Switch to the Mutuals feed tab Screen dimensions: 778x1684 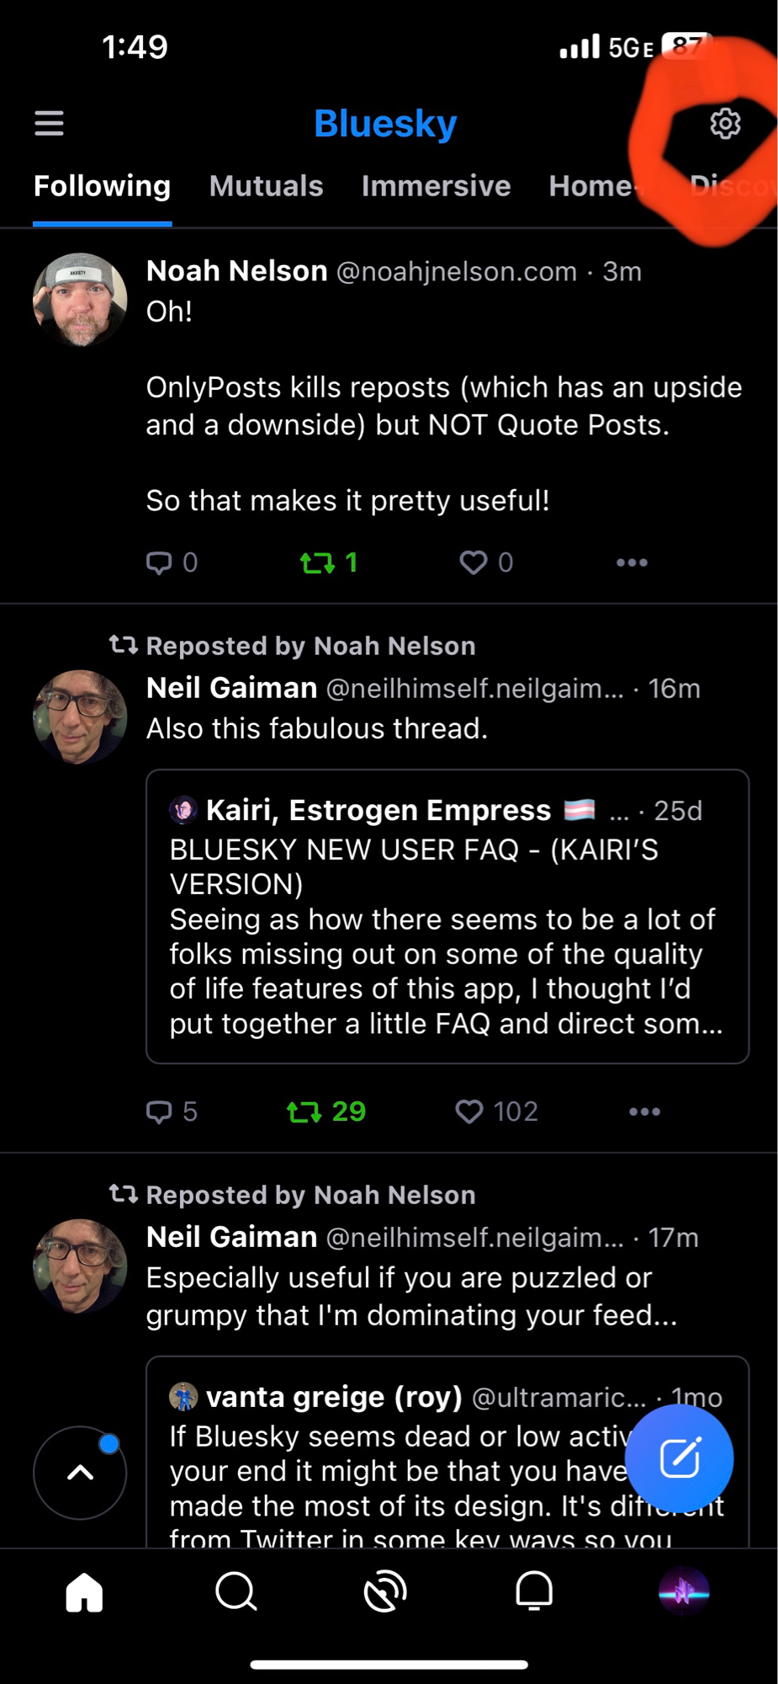[266, 186]
